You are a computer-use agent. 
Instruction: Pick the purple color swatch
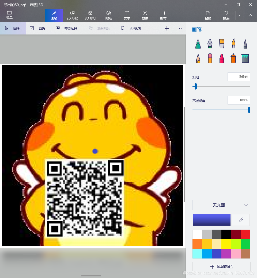[x=226, y=253]
